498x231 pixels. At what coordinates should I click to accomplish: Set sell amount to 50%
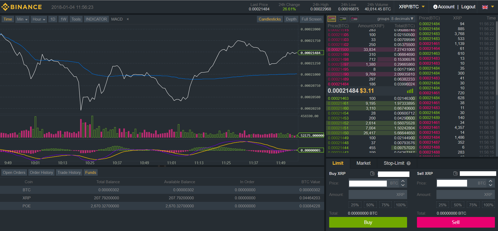point(458,205)
